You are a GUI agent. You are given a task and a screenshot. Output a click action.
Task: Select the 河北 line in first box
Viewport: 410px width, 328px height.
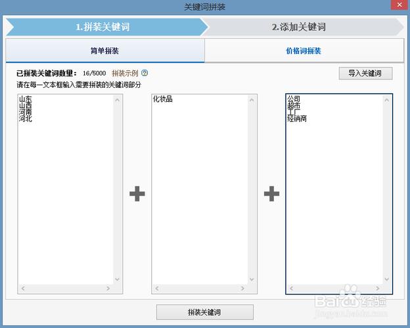point(26,119)
